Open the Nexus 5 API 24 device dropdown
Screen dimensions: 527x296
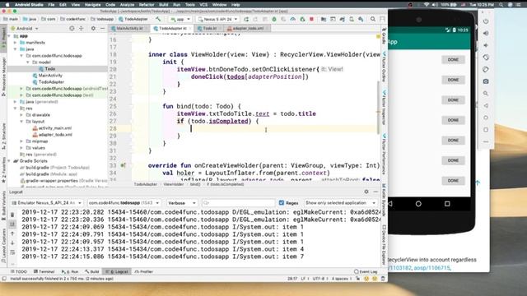pyautogui.click(x=217, y=19)
